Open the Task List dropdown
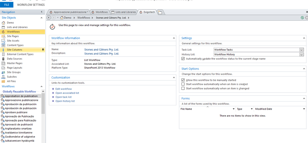 302,50
